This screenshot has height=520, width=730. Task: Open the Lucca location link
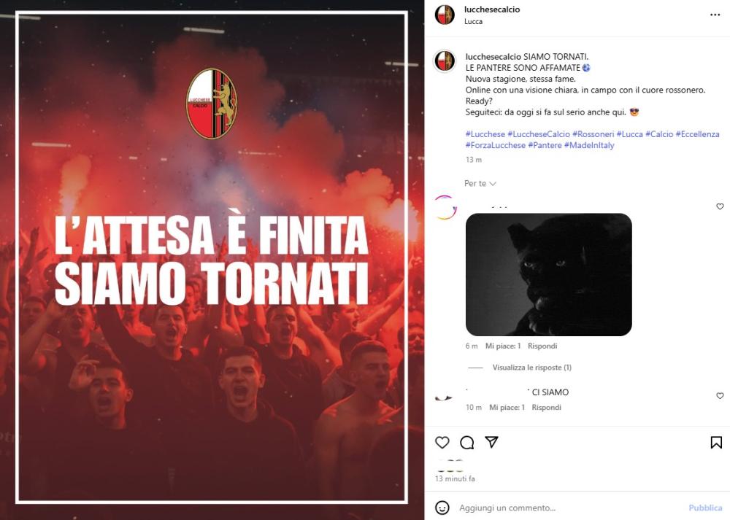click(473, 21)
